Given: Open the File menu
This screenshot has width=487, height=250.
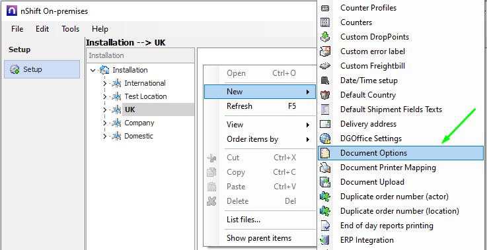Looking at the screenshot, I should (x=17, y=29).
